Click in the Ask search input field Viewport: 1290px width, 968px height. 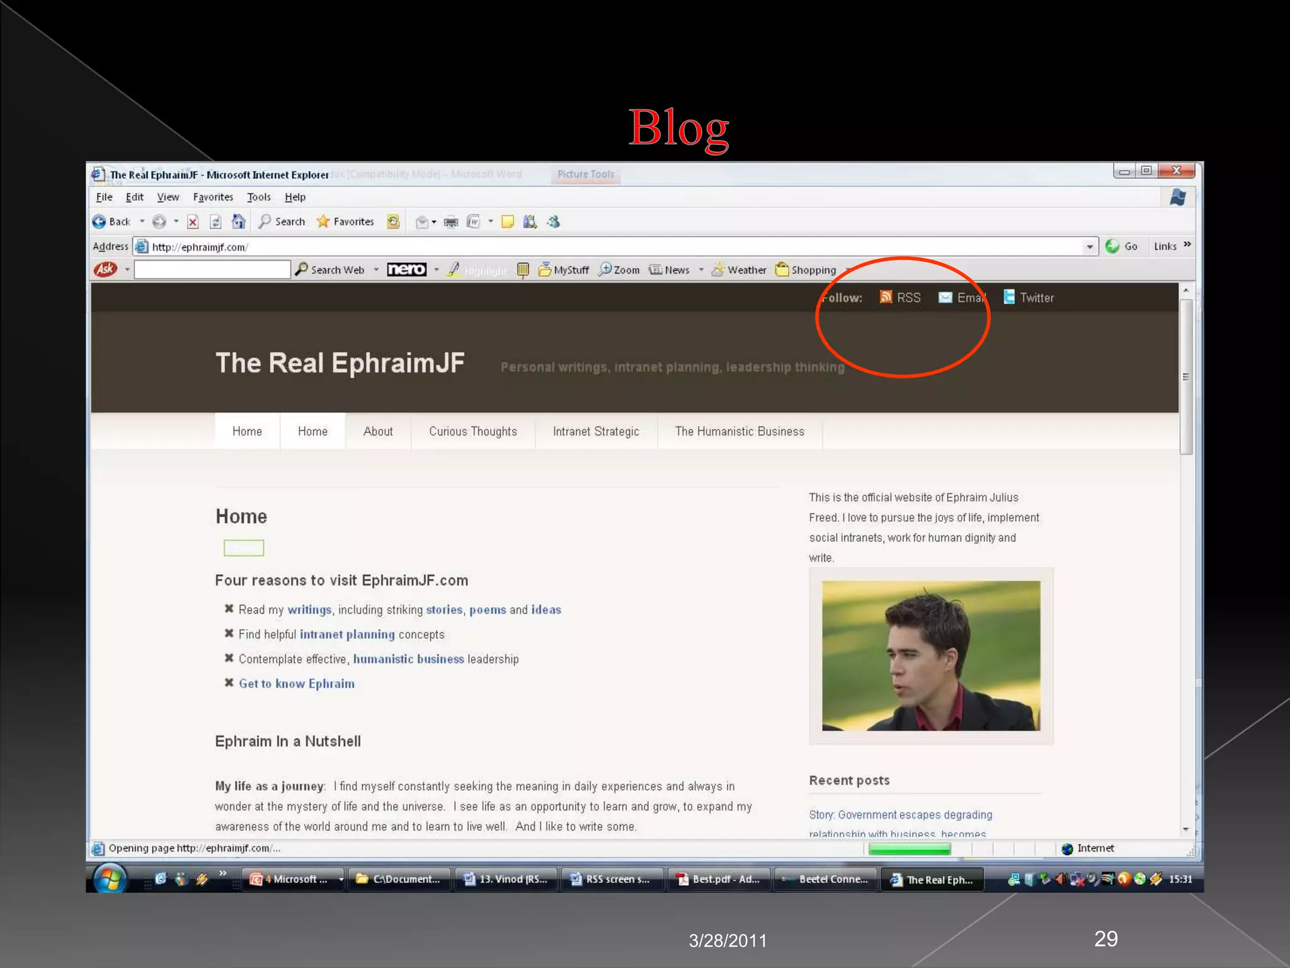tap(212, 270)
